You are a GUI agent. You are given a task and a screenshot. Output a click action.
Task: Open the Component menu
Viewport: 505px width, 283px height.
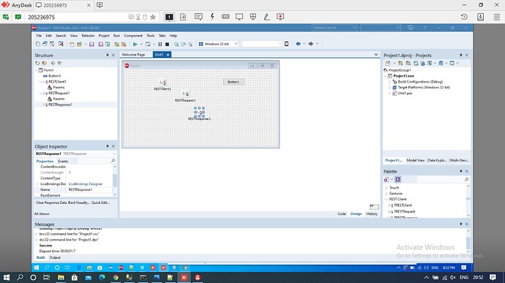[133, 36]
